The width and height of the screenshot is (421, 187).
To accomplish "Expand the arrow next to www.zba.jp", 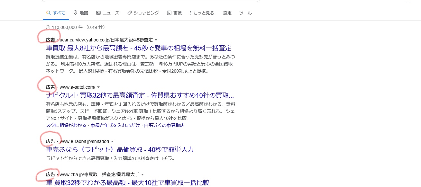I will point(142,175).
